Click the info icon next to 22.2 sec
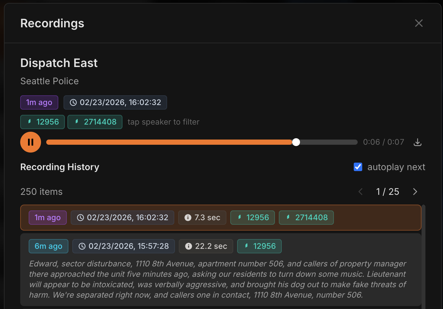Image resolution: width=443 pixels, height=309 pixels. [189, 246]
